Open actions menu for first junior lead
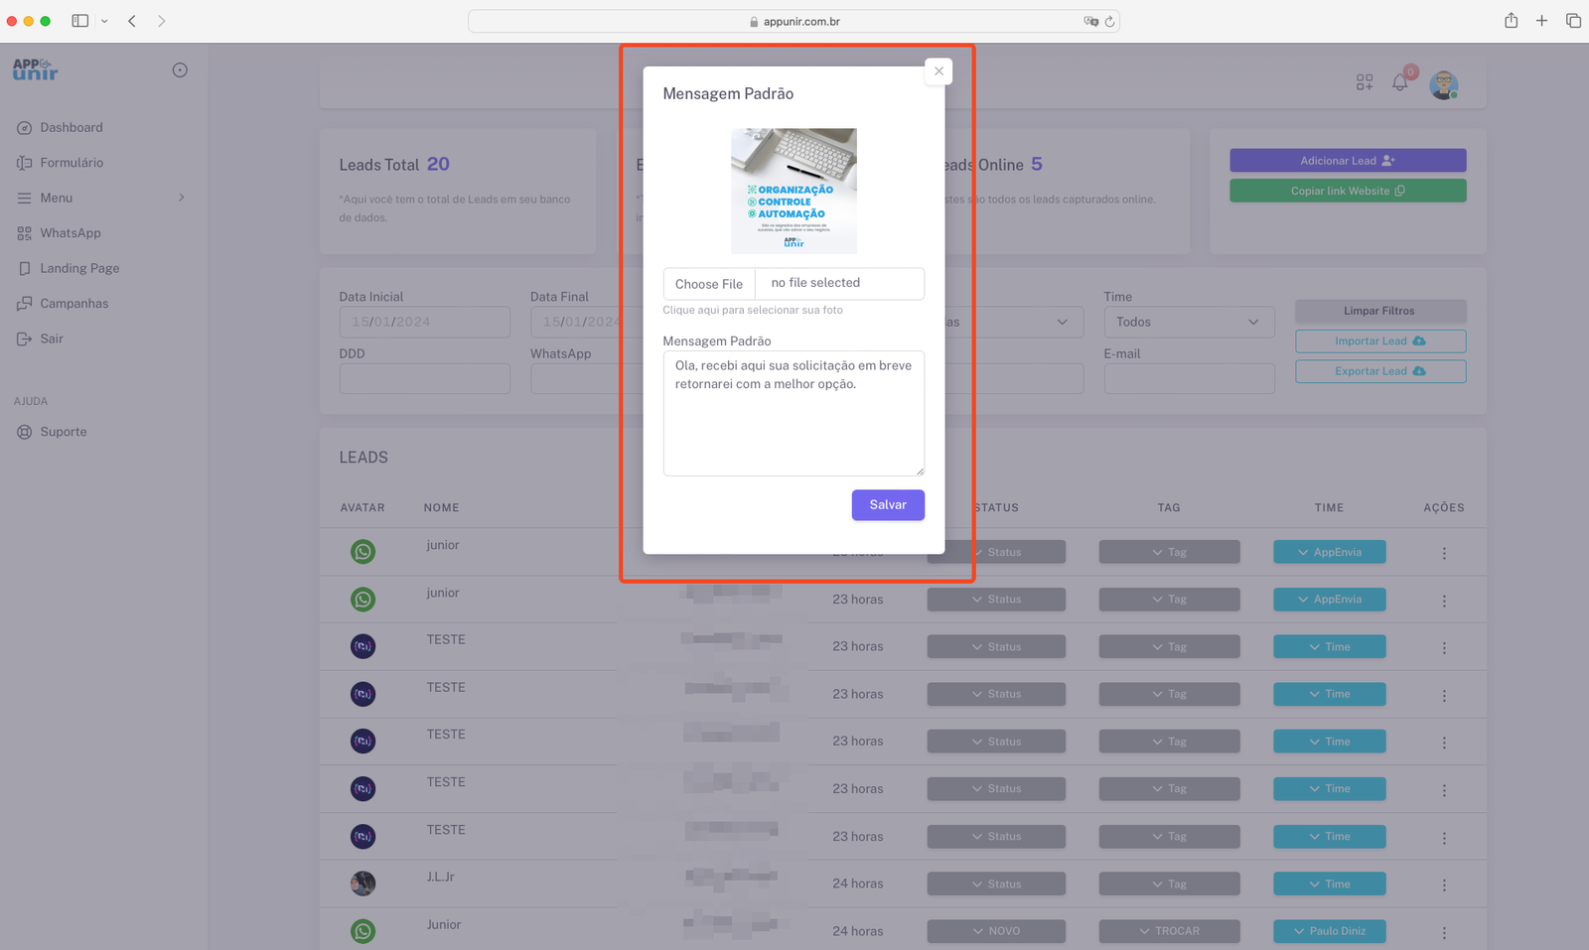 (1444, 554)
